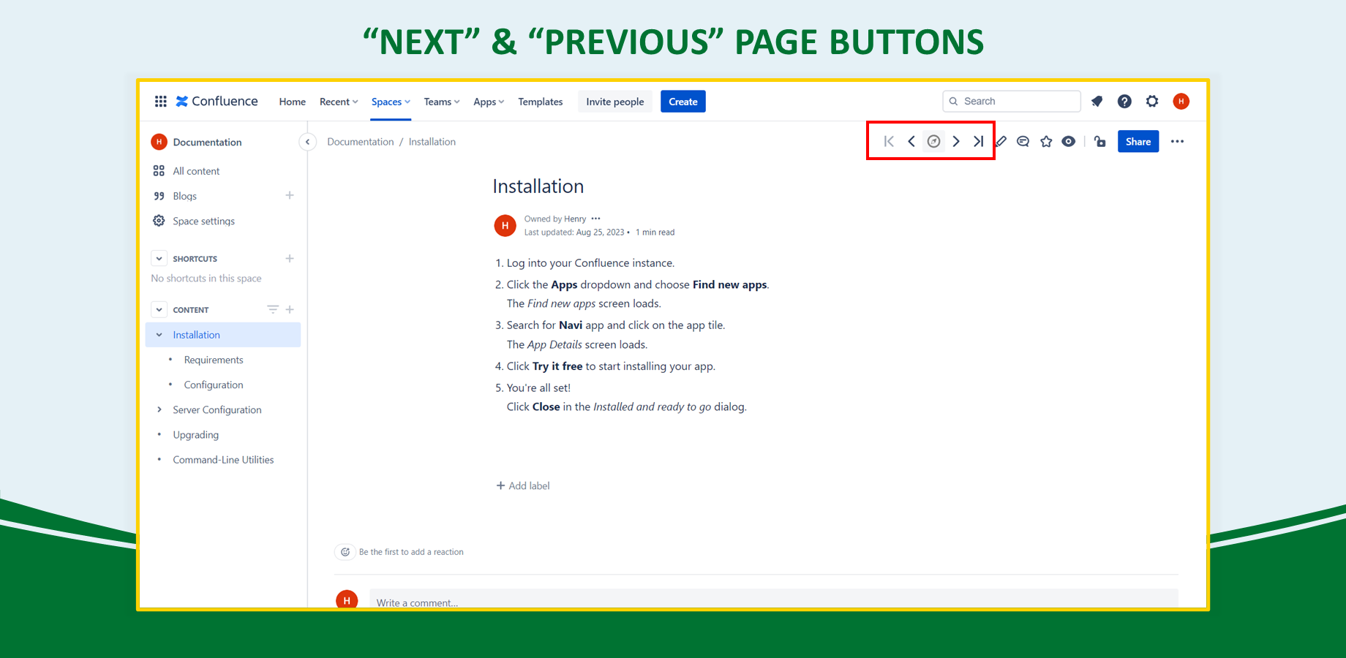Open the Teams dropdown

(442, 102)
